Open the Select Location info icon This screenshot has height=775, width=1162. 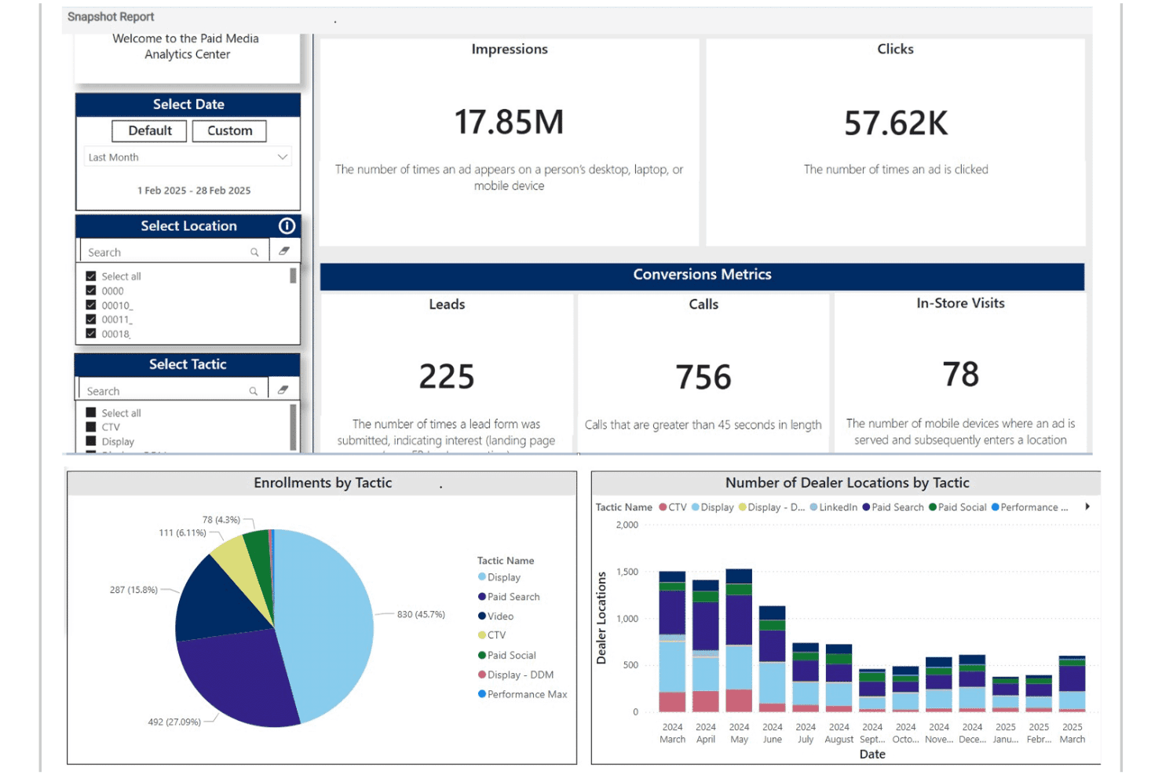click(287, 226)
